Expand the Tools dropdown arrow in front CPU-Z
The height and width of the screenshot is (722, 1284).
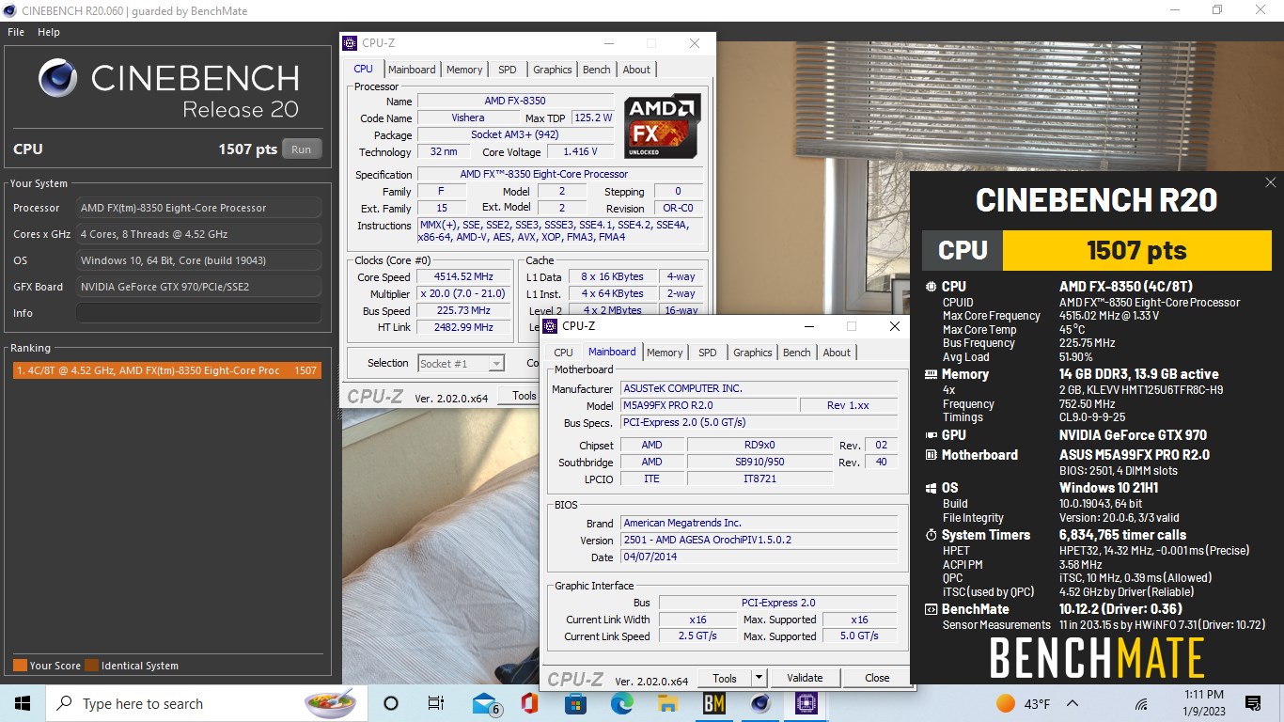(x=759, y=678)
